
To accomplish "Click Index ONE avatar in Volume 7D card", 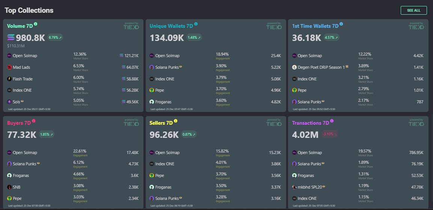I will [9, 90].
